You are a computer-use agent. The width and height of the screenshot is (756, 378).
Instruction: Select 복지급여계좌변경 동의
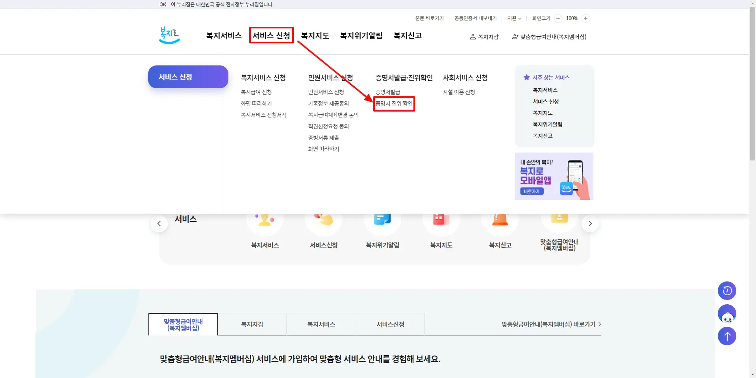[333, 115]
